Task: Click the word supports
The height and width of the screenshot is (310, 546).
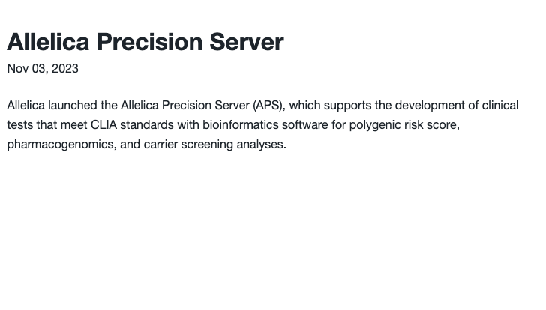Action: (347, 106)
